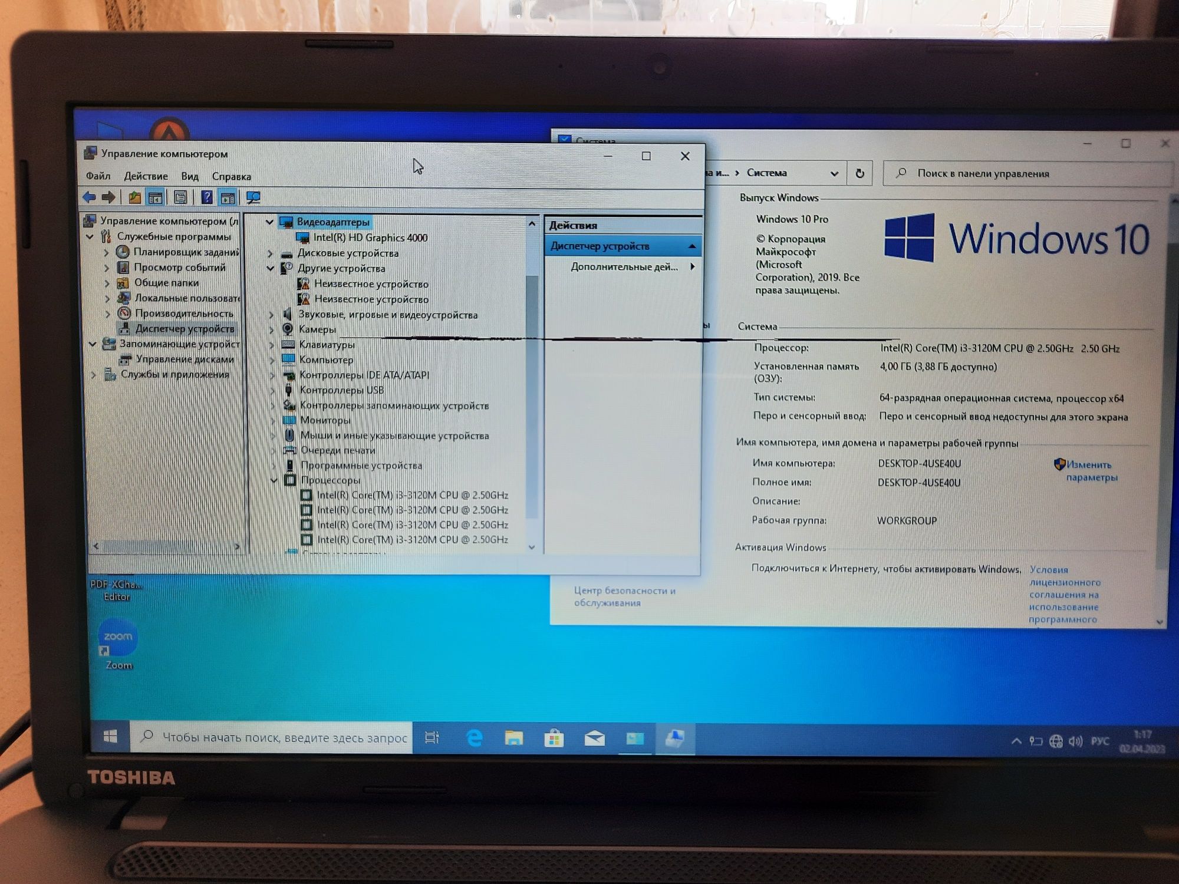
Task: Expand the Камеры device category
Action: coord(271,329)
